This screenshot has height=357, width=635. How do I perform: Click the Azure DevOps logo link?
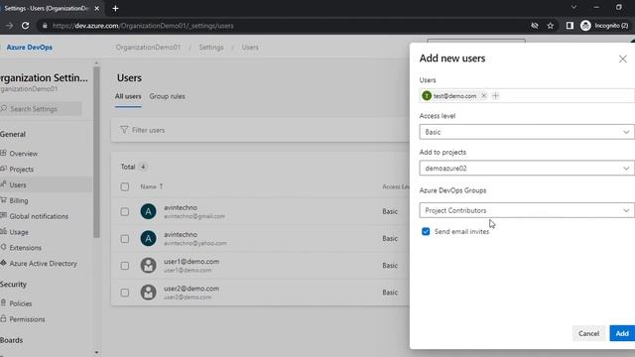[29, 47]
